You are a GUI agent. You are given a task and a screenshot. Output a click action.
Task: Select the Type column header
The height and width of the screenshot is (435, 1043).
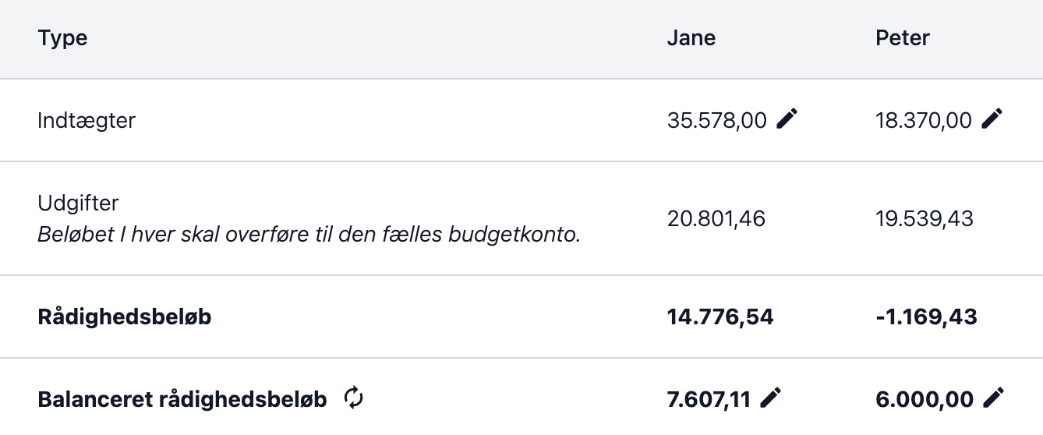[62, 38]
